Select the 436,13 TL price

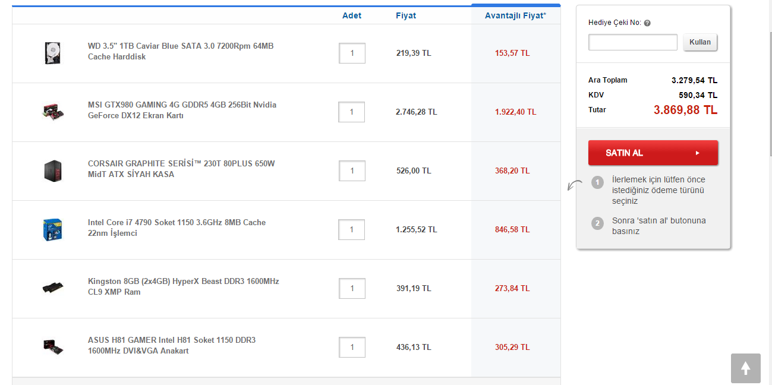[414, 347]
